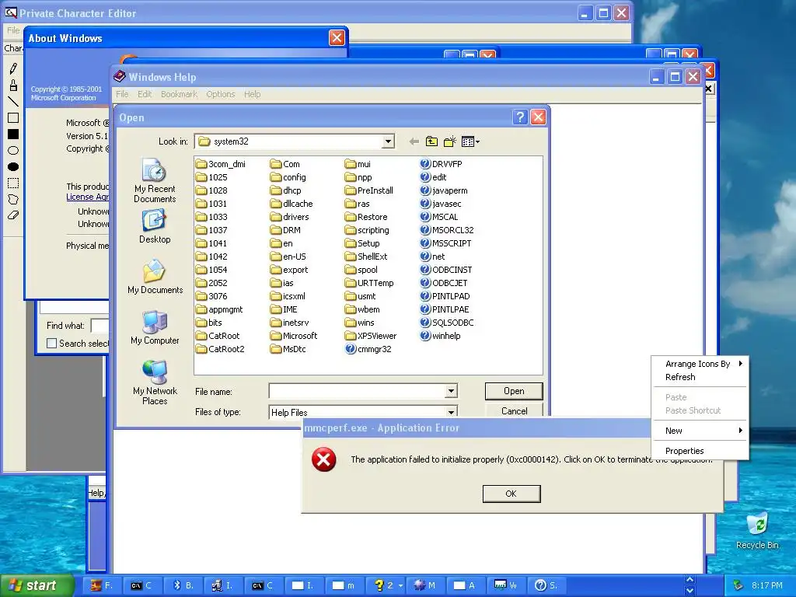Expand the Look in dropdown

(x=388, y=141)
